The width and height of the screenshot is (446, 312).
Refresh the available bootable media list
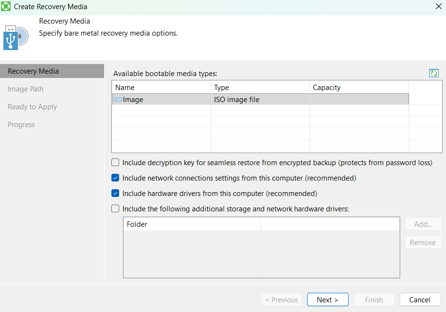[x=434, y=73]
